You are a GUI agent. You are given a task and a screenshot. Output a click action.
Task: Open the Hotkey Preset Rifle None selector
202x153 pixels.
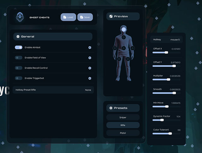(x=88, y=90)
